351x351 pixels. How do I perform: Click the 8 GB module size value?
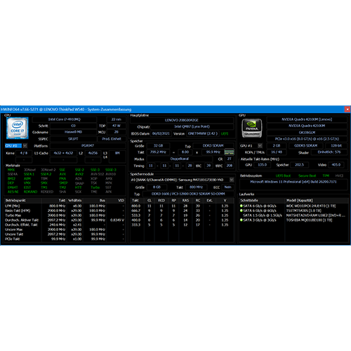pos(157,187)
